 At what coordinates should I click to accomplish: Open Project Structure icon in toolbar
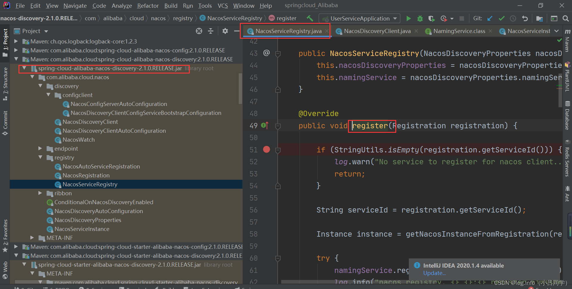click(540, 18)
